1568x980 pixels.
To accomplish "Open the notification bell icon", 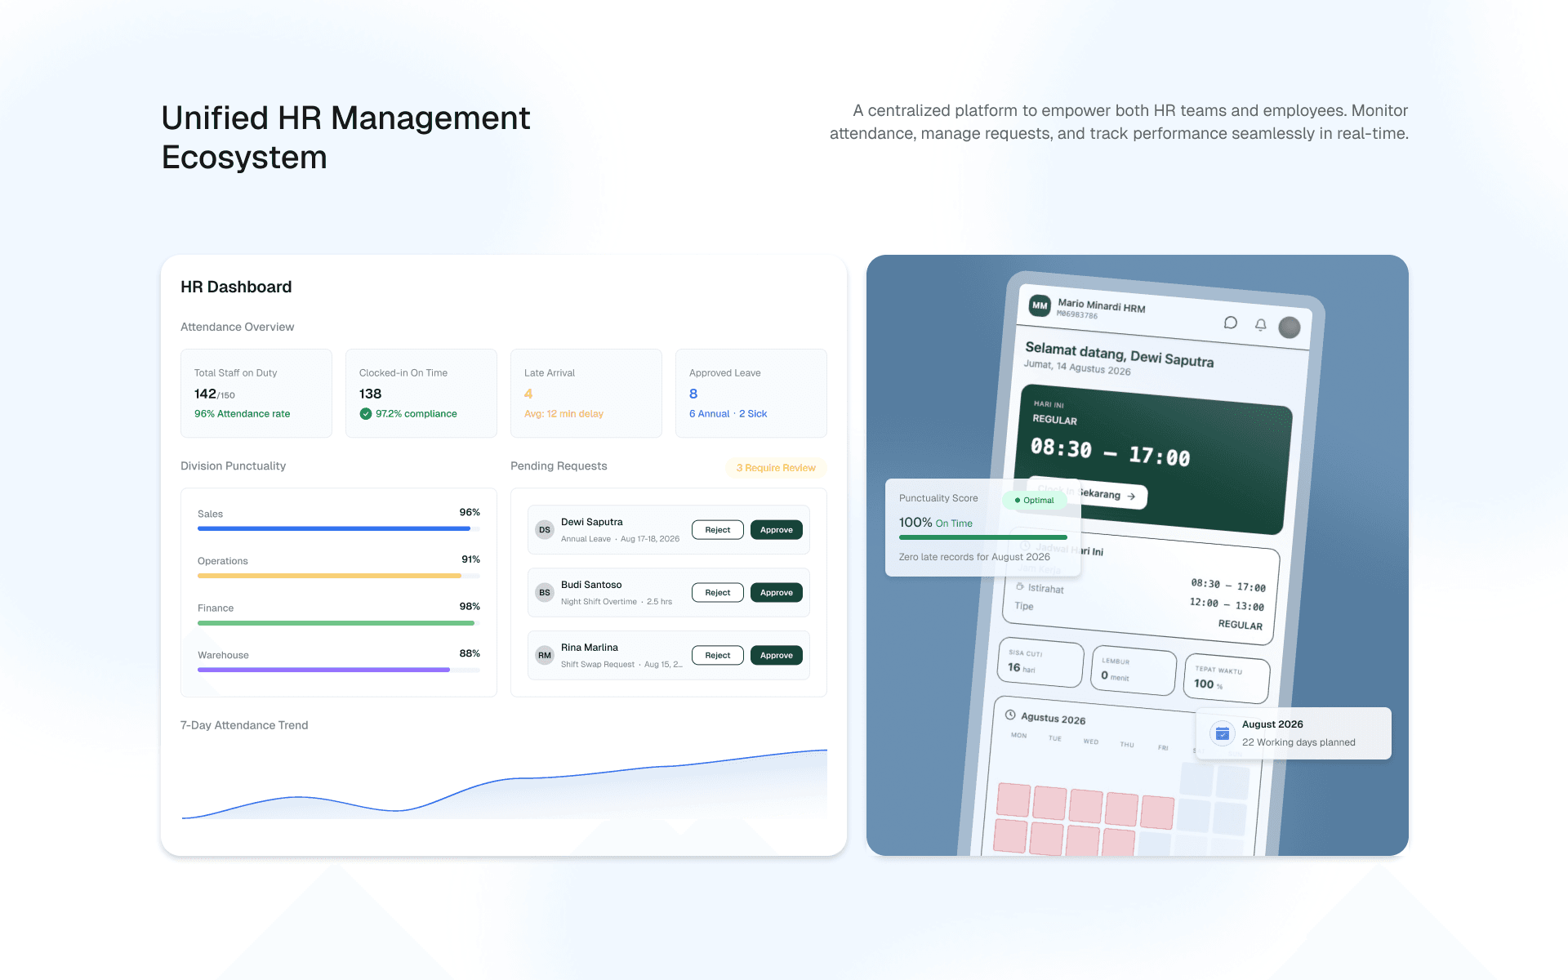I will 1261,325.
